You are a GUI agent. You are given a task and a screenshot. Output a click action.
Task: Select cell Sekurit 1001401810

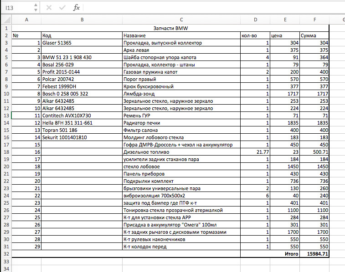coord(82,137)
